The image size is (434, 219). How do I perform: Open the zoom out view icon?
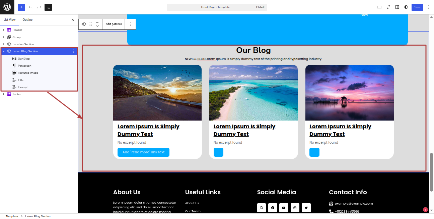click(x=388, y=7)
